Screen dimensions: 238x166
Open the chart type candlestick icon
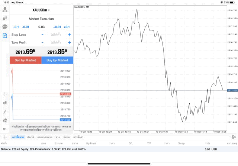click(5, 102)
